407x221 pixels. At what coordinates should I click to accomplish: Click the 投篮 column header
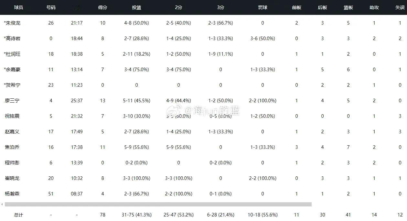[x=136, y=7]
